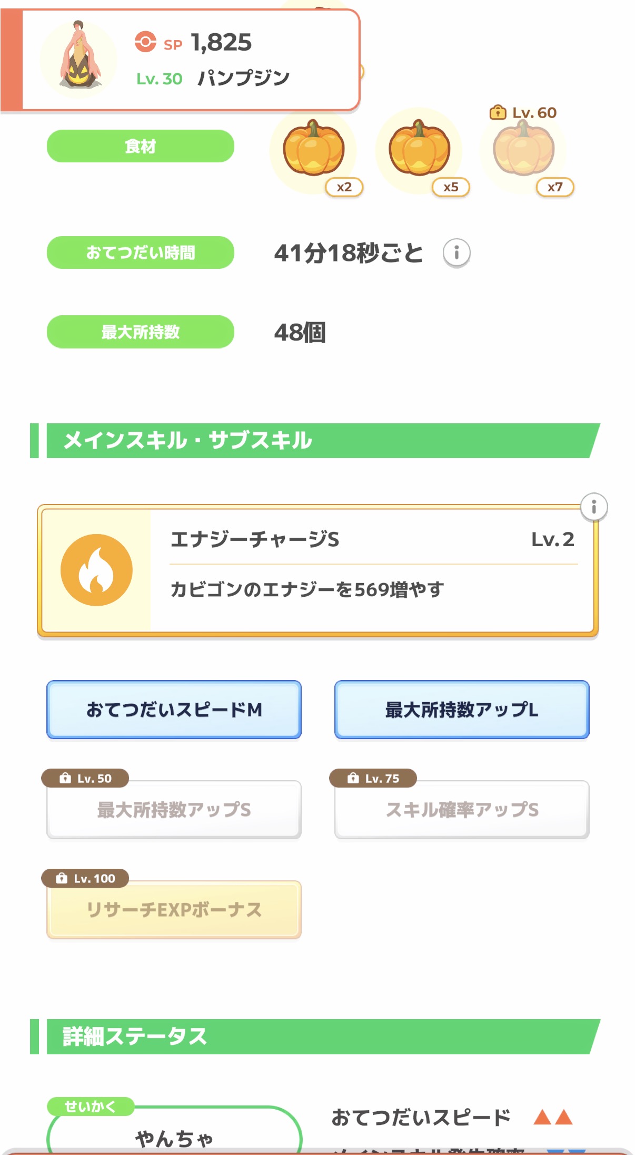The height and width of the screenshot is (1155, 635).
Task: Tap 詳細ステータス section header
Action: pyautogui.click(x=316, y=1036)
